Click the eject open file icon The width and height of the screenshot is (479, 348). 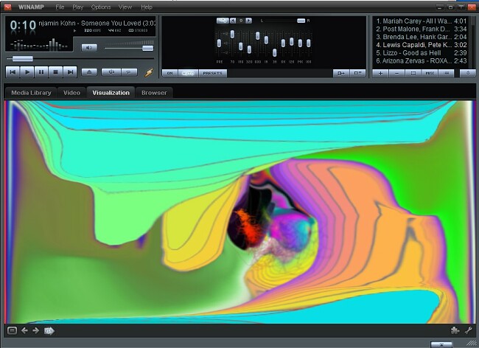tap(89, 72)
